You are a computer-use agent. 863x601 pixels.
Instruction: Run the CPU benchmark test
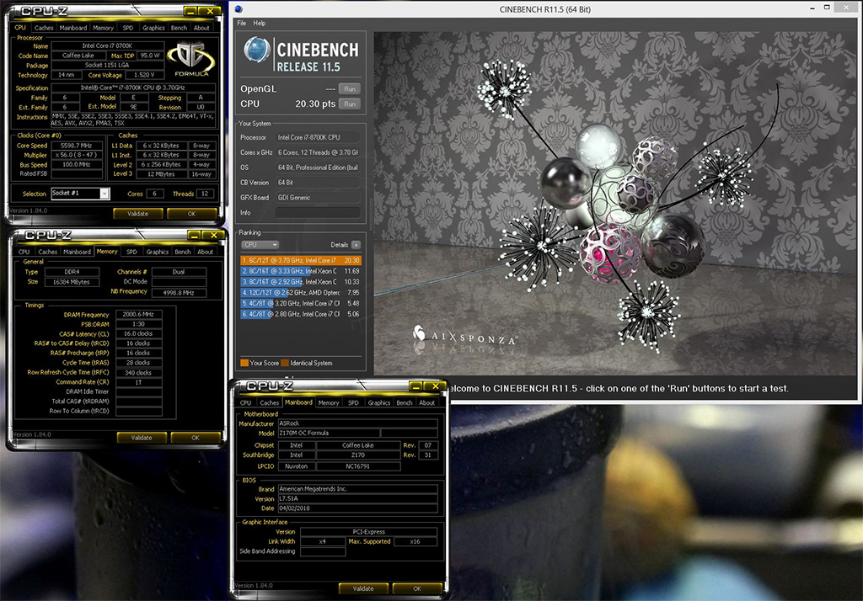[350, 104]
